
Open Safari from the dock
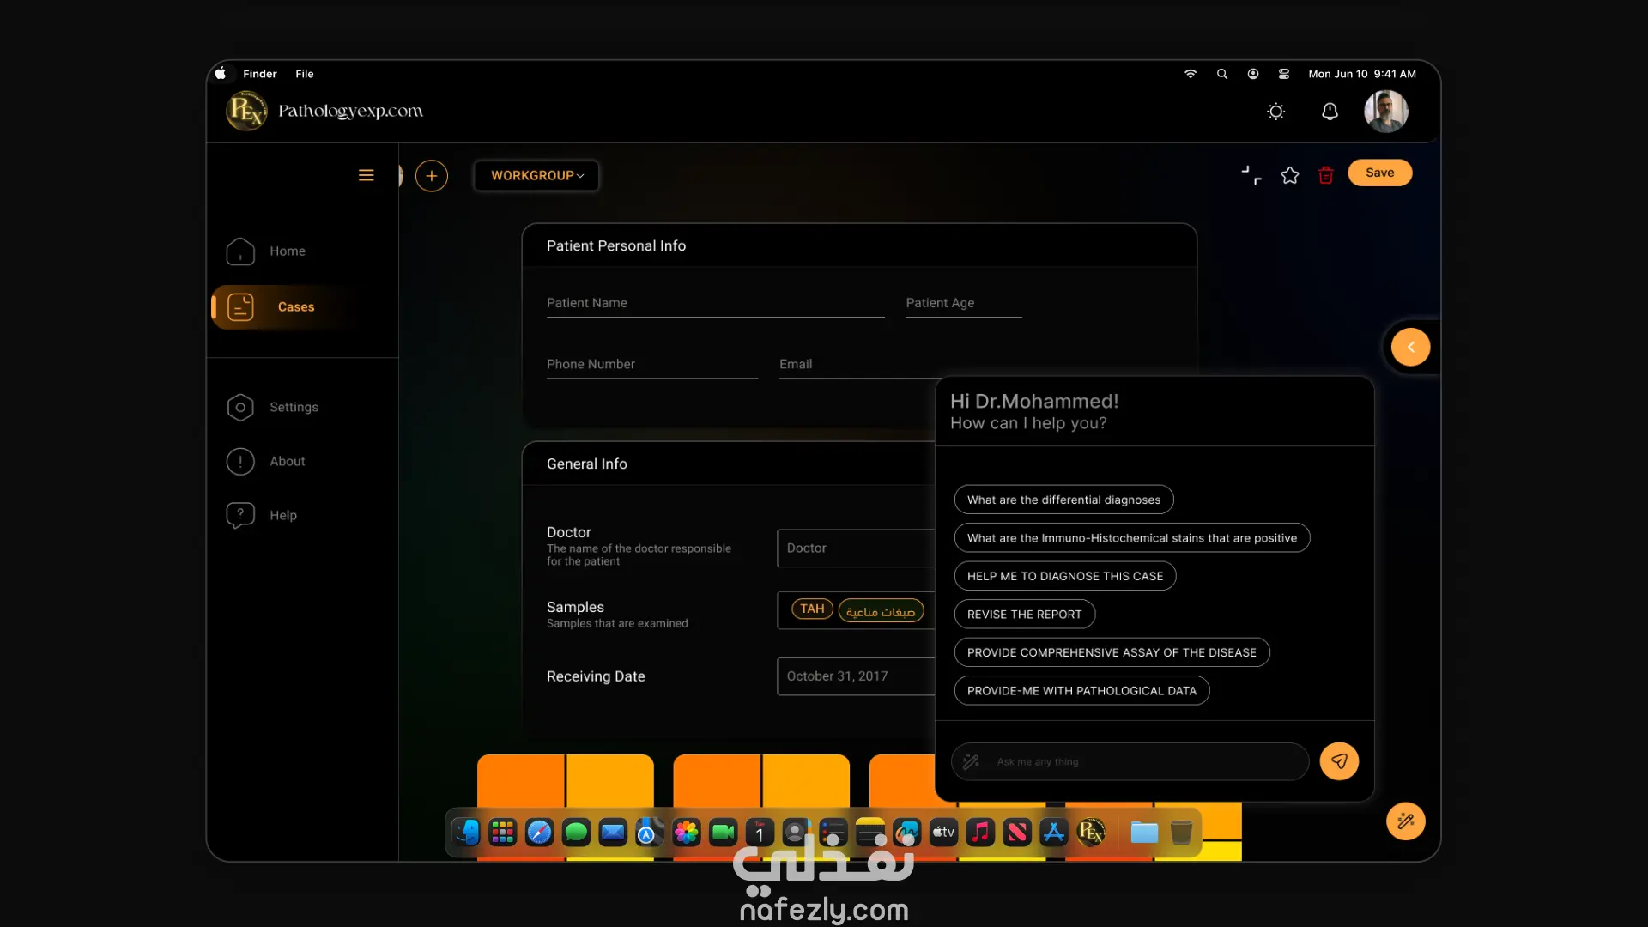pos(539,832)
